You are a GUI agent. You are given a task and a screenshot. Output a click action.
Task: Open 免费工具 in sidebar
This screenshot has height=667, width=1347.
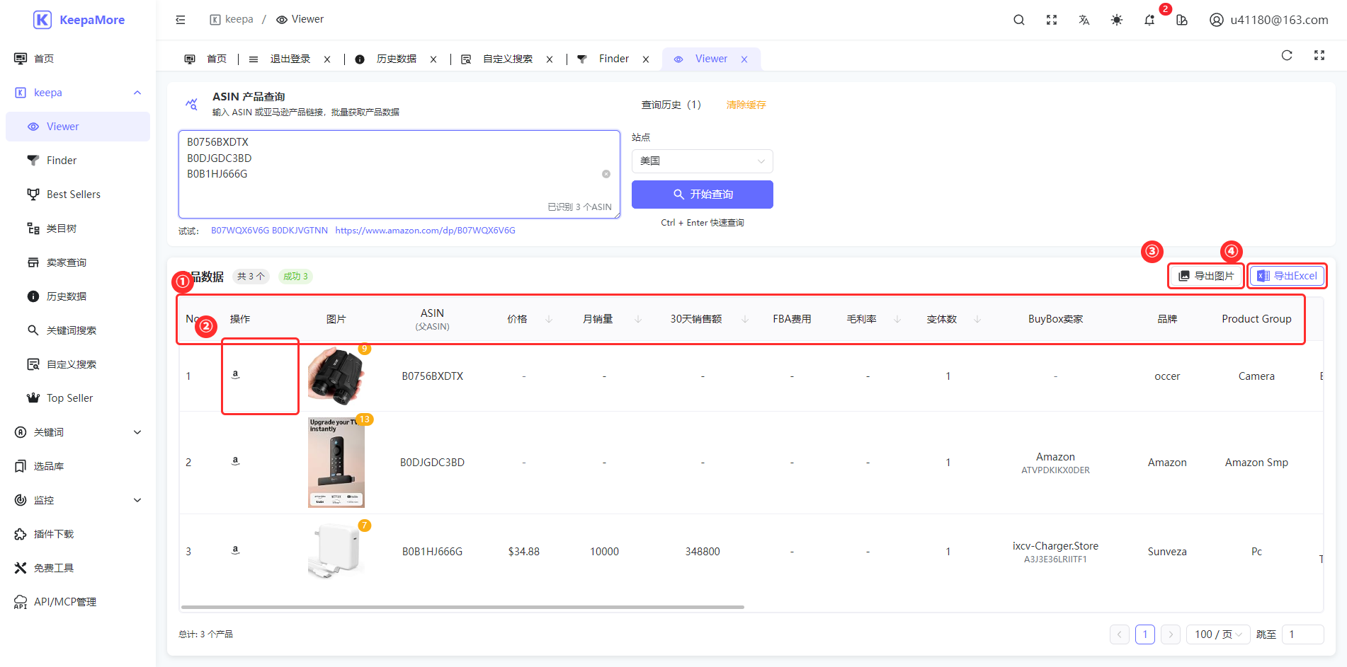point(78,568)
